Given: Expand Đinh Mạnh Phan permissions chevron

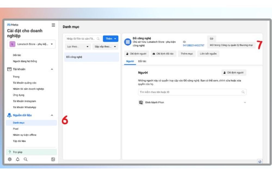Looking at the screenshot, I should [x=245, y=102].
